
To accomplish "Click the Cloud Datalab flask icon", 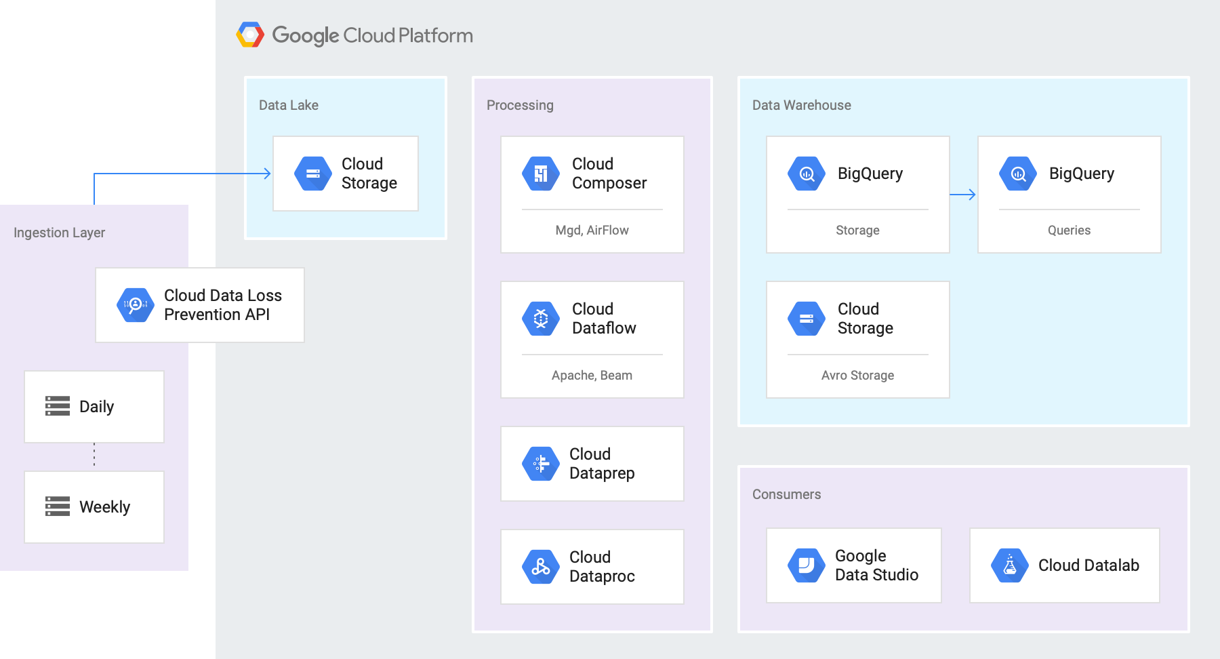I will click(1009, 565).
